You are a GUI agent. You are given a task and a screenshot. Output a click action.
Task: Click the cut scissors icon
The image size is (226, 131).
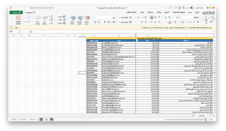coord(206,16)
